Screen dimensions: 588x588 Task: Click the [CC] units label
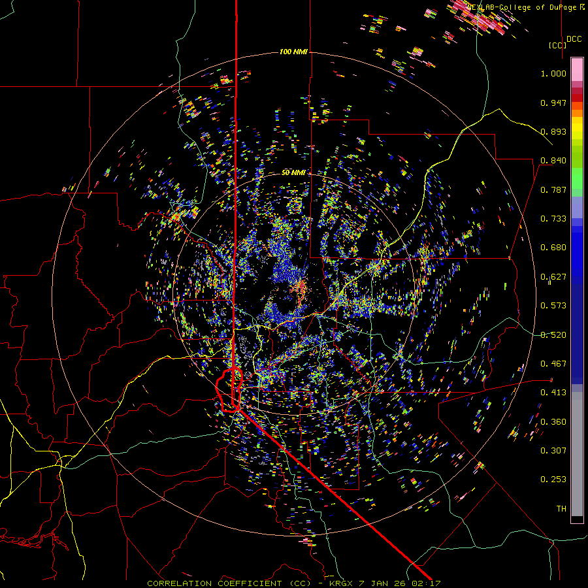click(x=557, y=45)
